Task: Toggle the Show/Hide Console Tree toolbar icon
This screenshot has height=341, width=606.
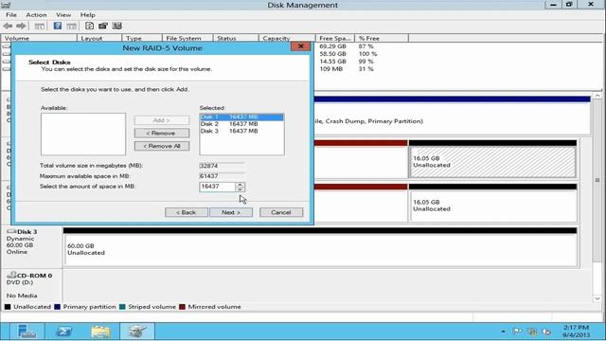Action: (40, 26)
